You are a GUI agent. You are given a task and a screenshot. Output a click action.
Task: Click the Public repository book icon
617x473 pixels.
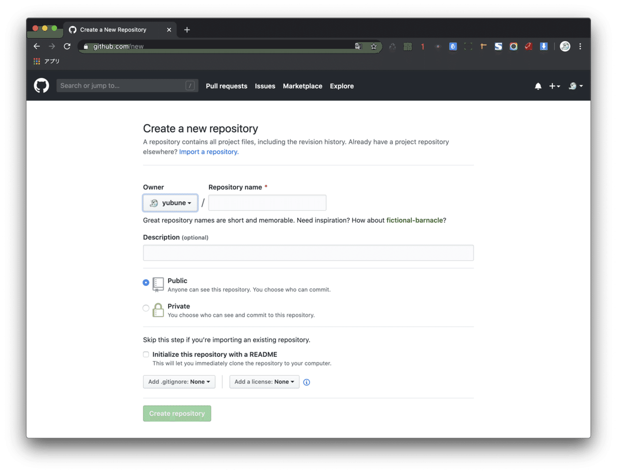(x=158, y=284)
